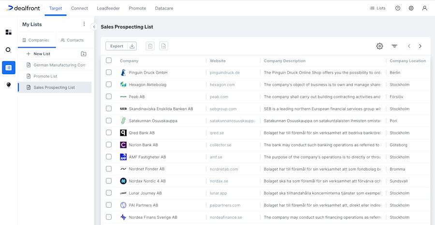The width and height of the screenshot is (435, 225).
Task: Click the Website column header
Action: [x=218, y=61]
